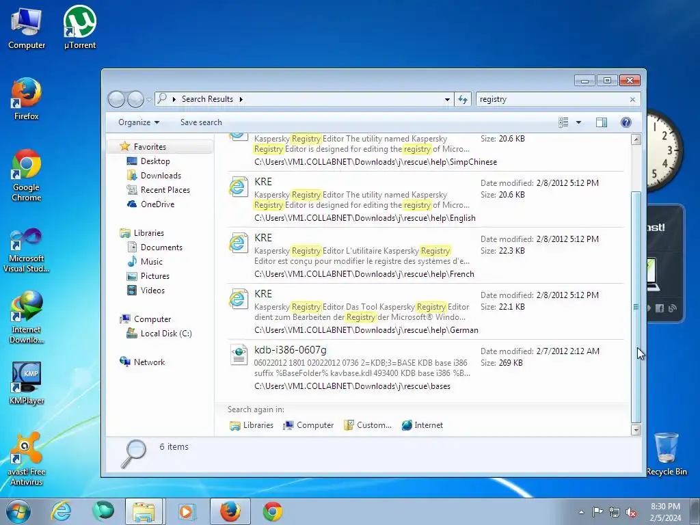Image resolution: width=700 pixels, height=525 pixels.
Task: Open the Pictures library
Action: 155,276
